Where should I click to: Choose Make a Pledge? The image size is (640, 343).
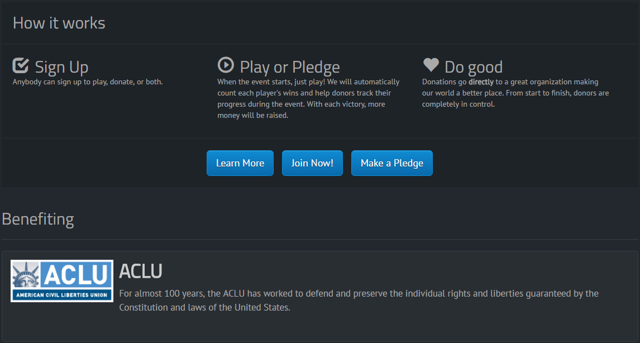point(391,163)
